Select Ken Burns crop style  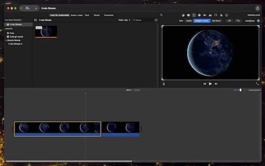[216, 21]
